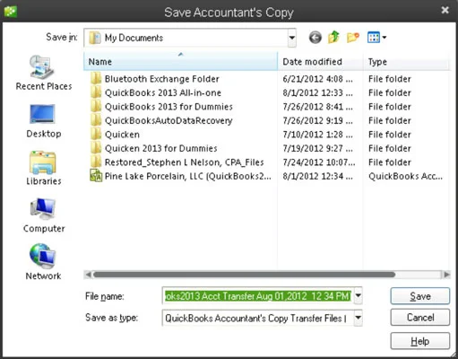This screenshot has width=458, height=359.
Task: Click date "8/1/2012 12:34" cell
Action: pos(318,176)
